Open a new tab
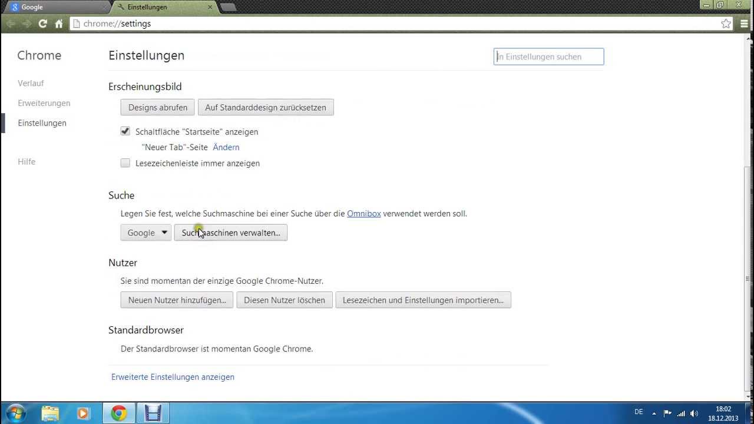Screen dimensions: 754x424 click(x=228, y=7)
